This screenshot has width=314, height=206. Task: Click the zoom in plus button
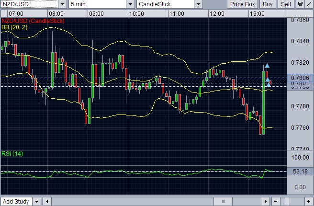coord(309,201)
